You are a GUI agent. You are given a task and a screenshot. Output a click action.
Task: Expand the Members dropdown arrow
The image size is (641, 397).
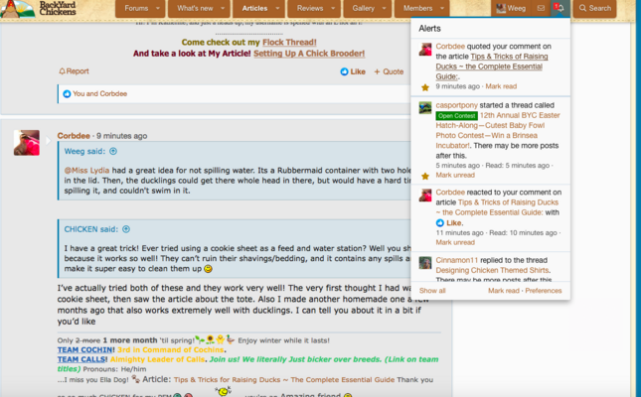click(x=442, y=8)
